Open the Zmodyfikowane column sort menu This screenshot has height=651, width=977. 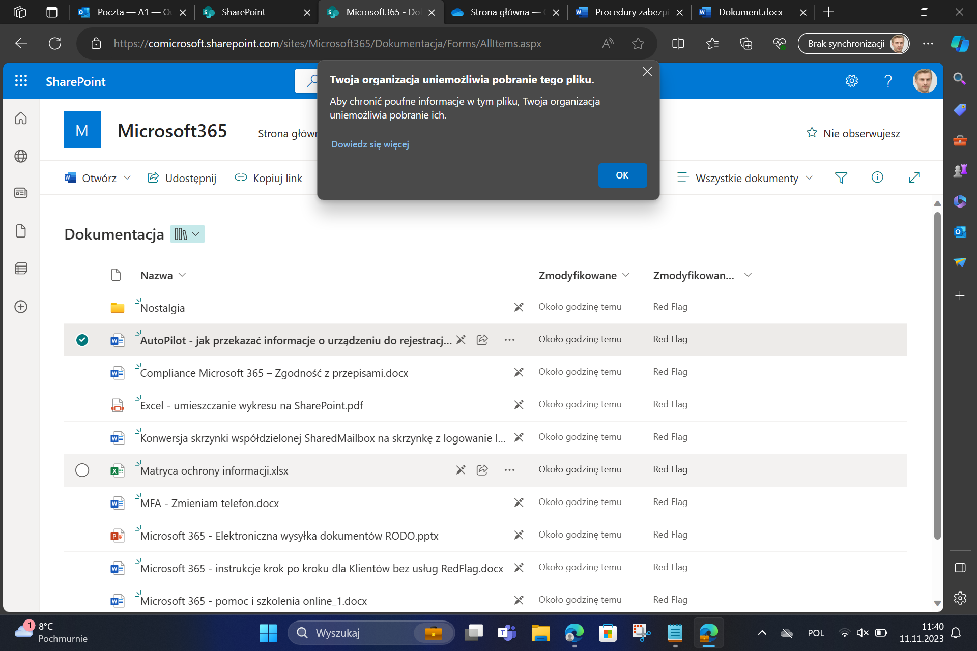pos(584,275)
